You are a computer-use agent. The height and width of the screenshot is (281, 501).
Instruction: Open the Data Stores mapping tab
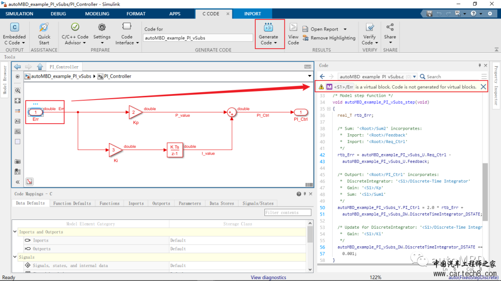pos(222,203)
